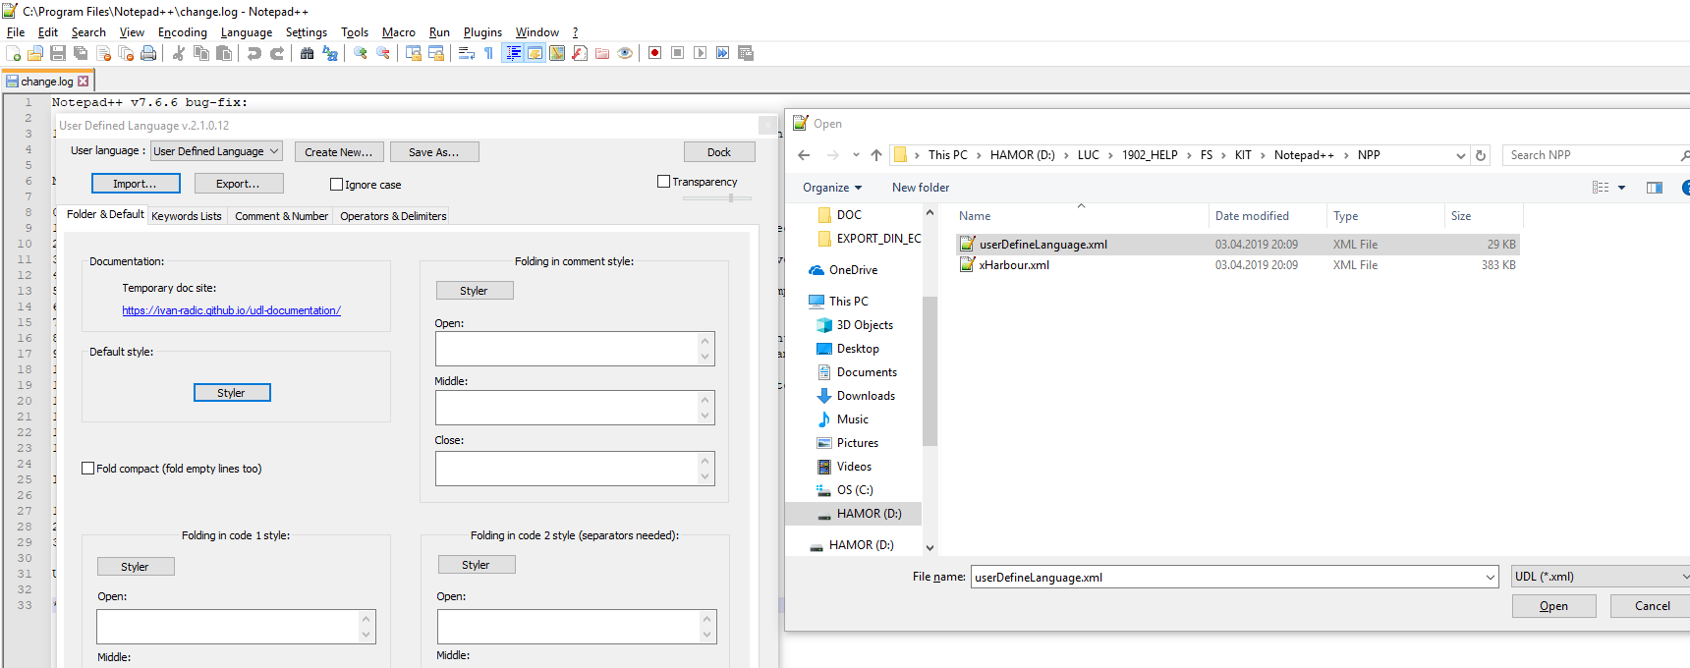
Task: Click the Export... button
Action: tap(239, 184)
